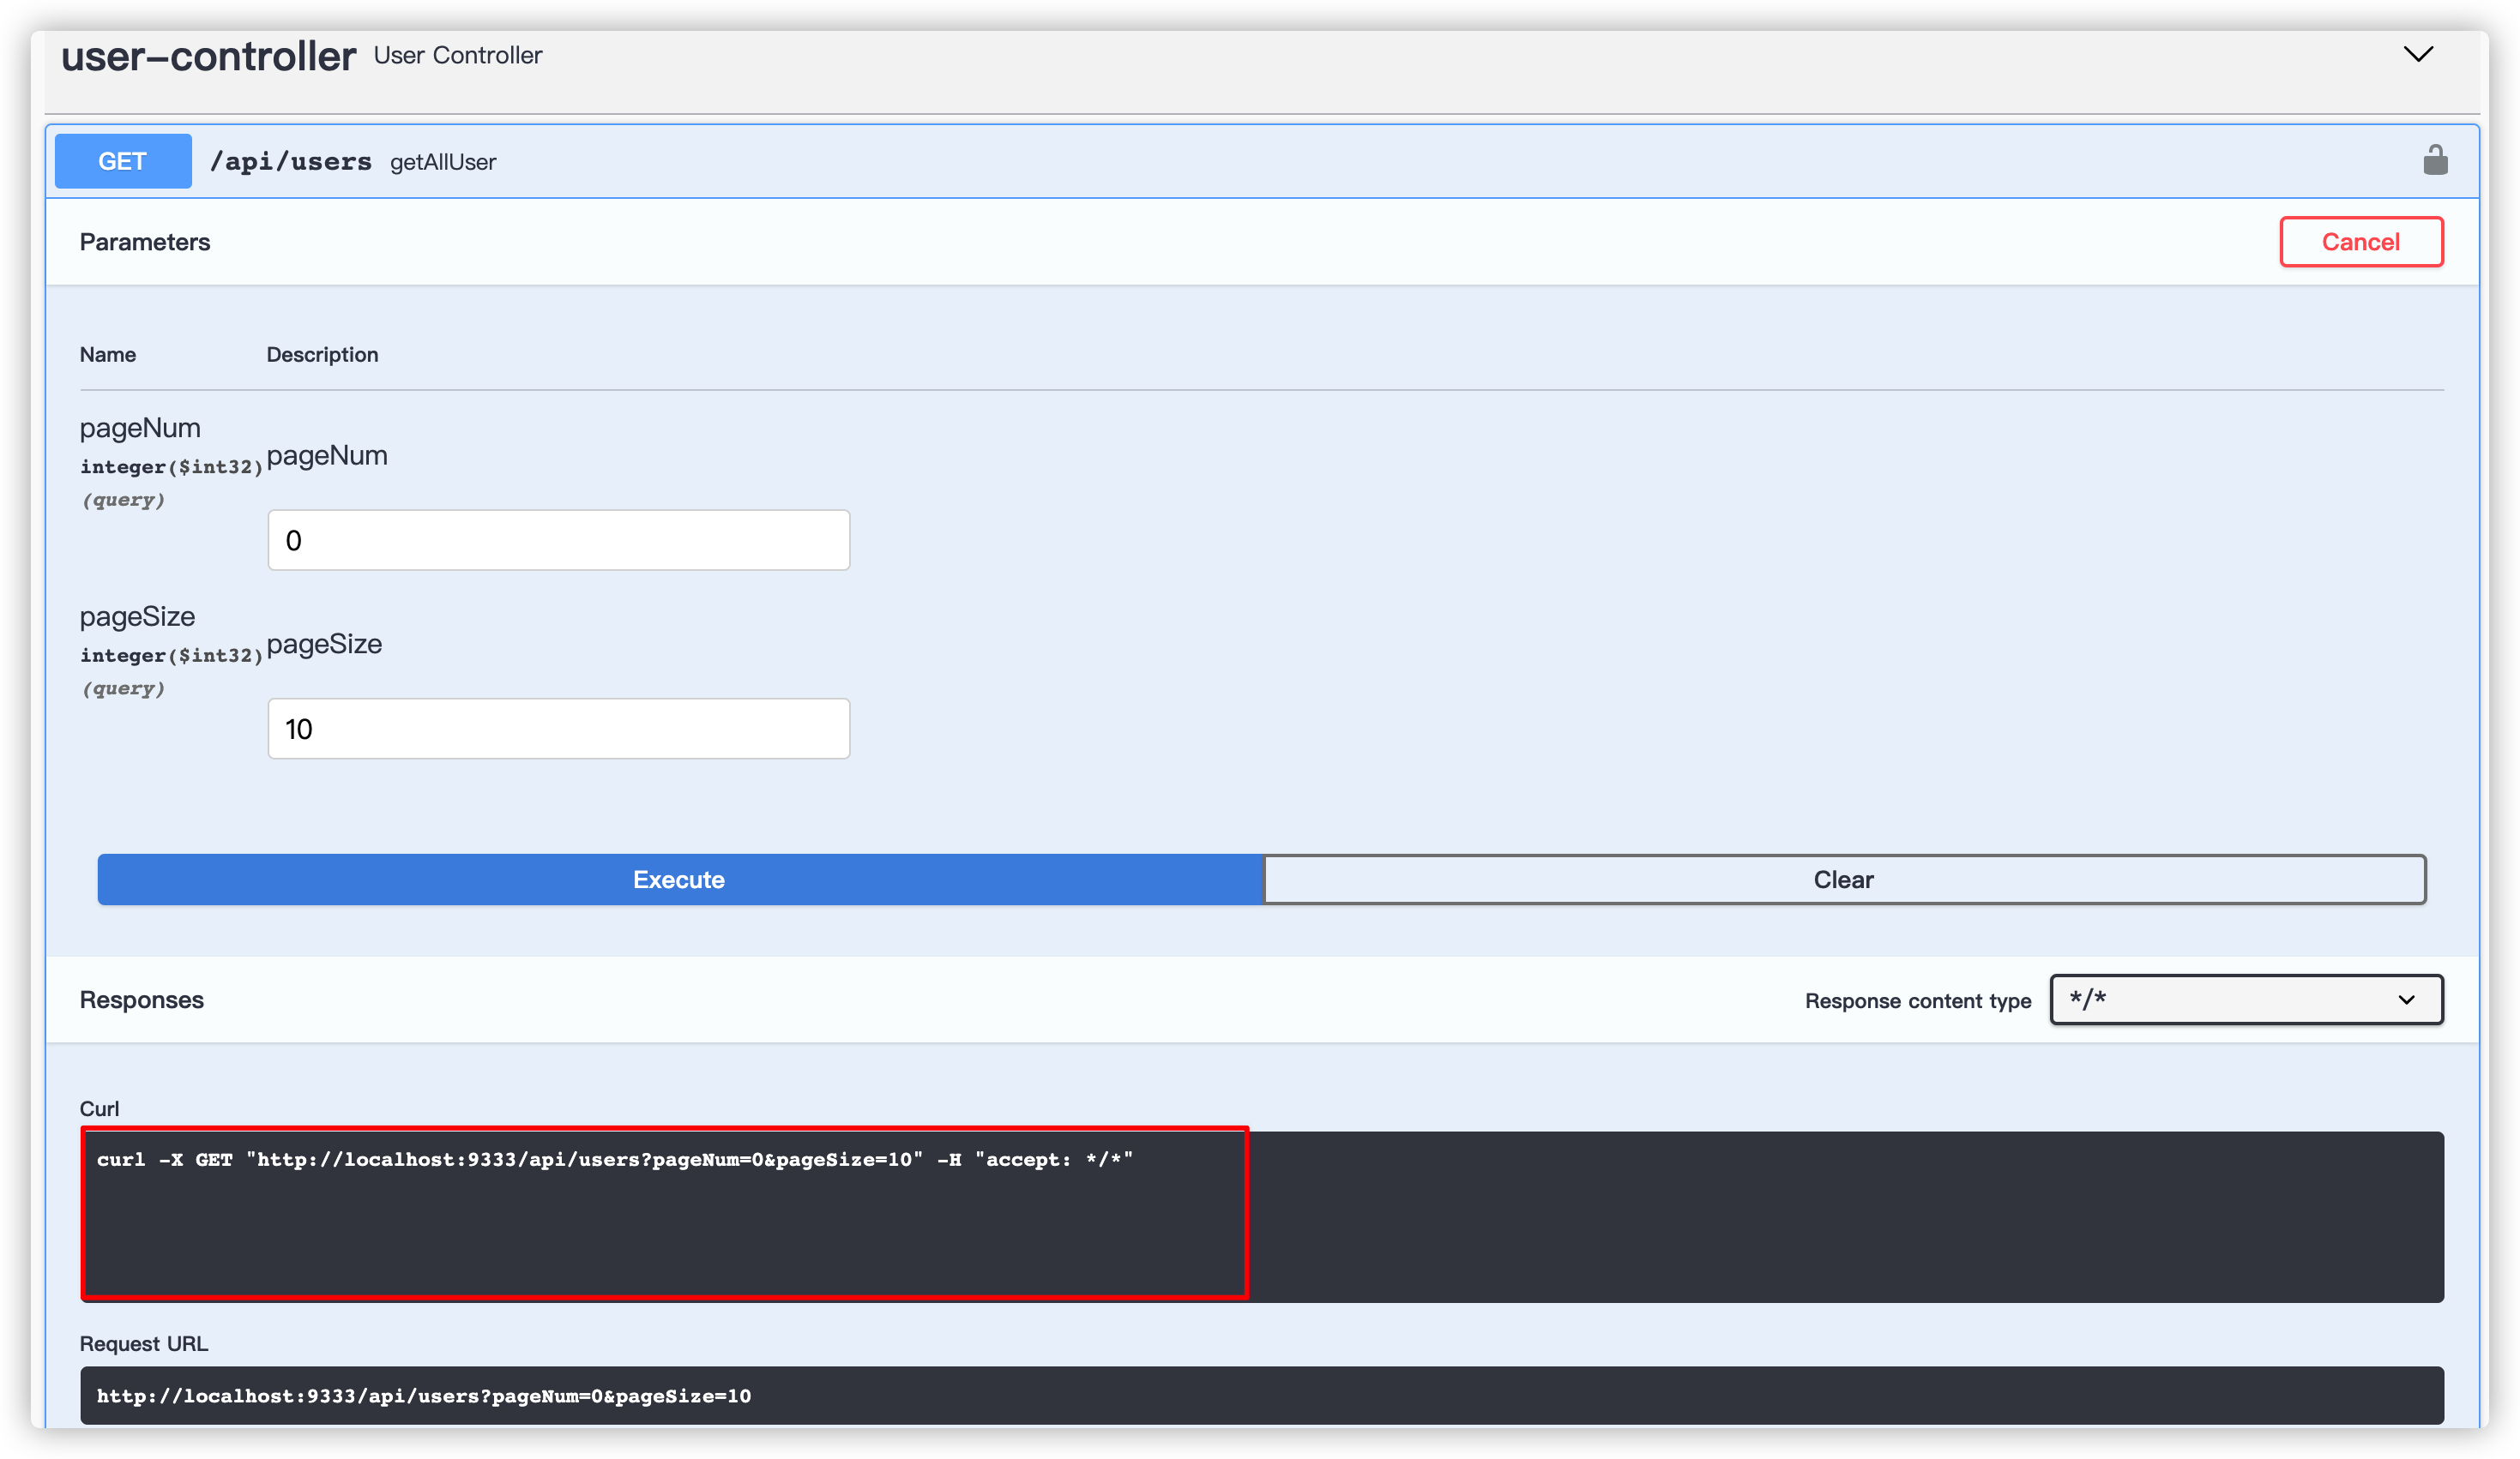Click the getAllUser operation summary

tap(442, 162)
